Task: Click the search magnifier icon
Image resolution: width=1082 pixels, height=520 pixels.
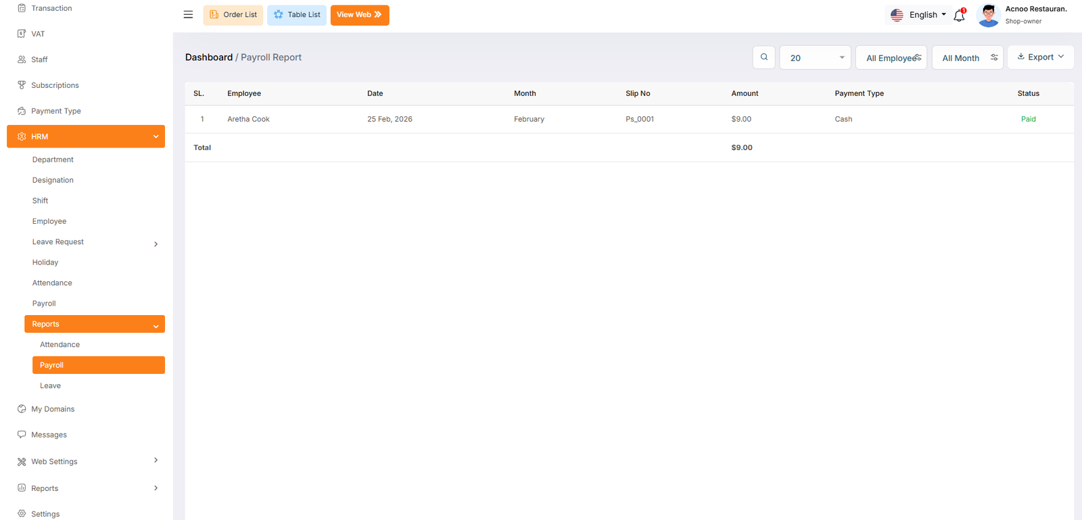Action: (x=764, y=57)
